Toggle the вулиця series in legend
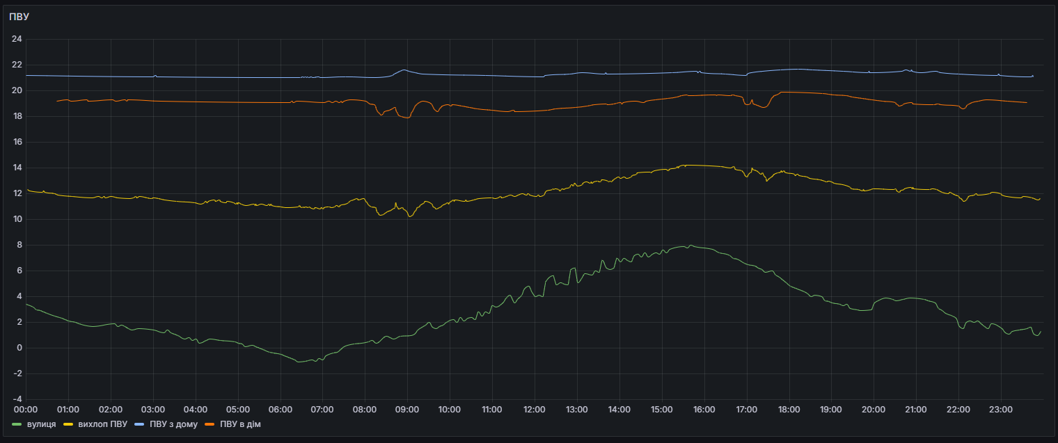 [x=42, y=424]
